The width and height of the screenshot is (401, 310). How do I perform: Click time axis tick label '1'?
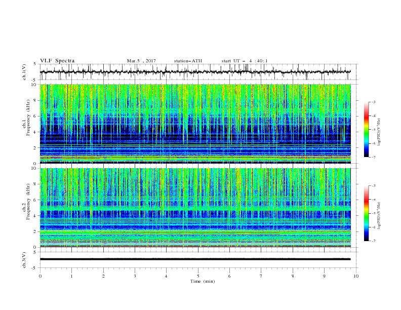[x=71, y=276]
